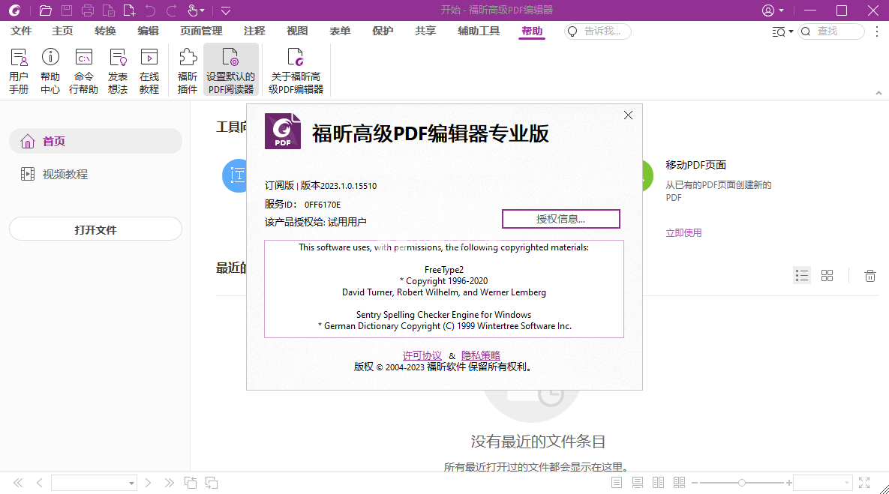The width and height of the screenshot is (889, 494).
Task: Switch to the 主页 tab
Action: click(x=62, y=31)
